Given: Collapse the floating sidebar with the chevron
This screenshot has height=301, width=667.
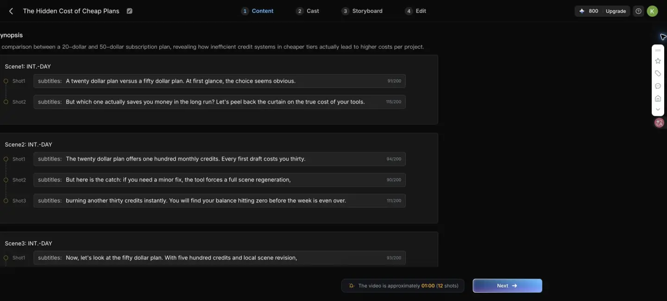Looking at the screenshot, I should pos(658,110).
